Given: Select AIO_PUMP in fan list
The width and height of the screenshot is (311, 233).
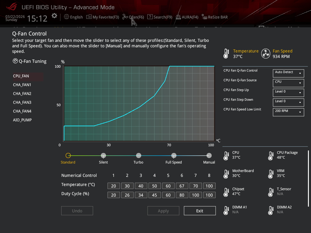Looking at the screenshot, I should pyautogui.click(x=22, y=120).
